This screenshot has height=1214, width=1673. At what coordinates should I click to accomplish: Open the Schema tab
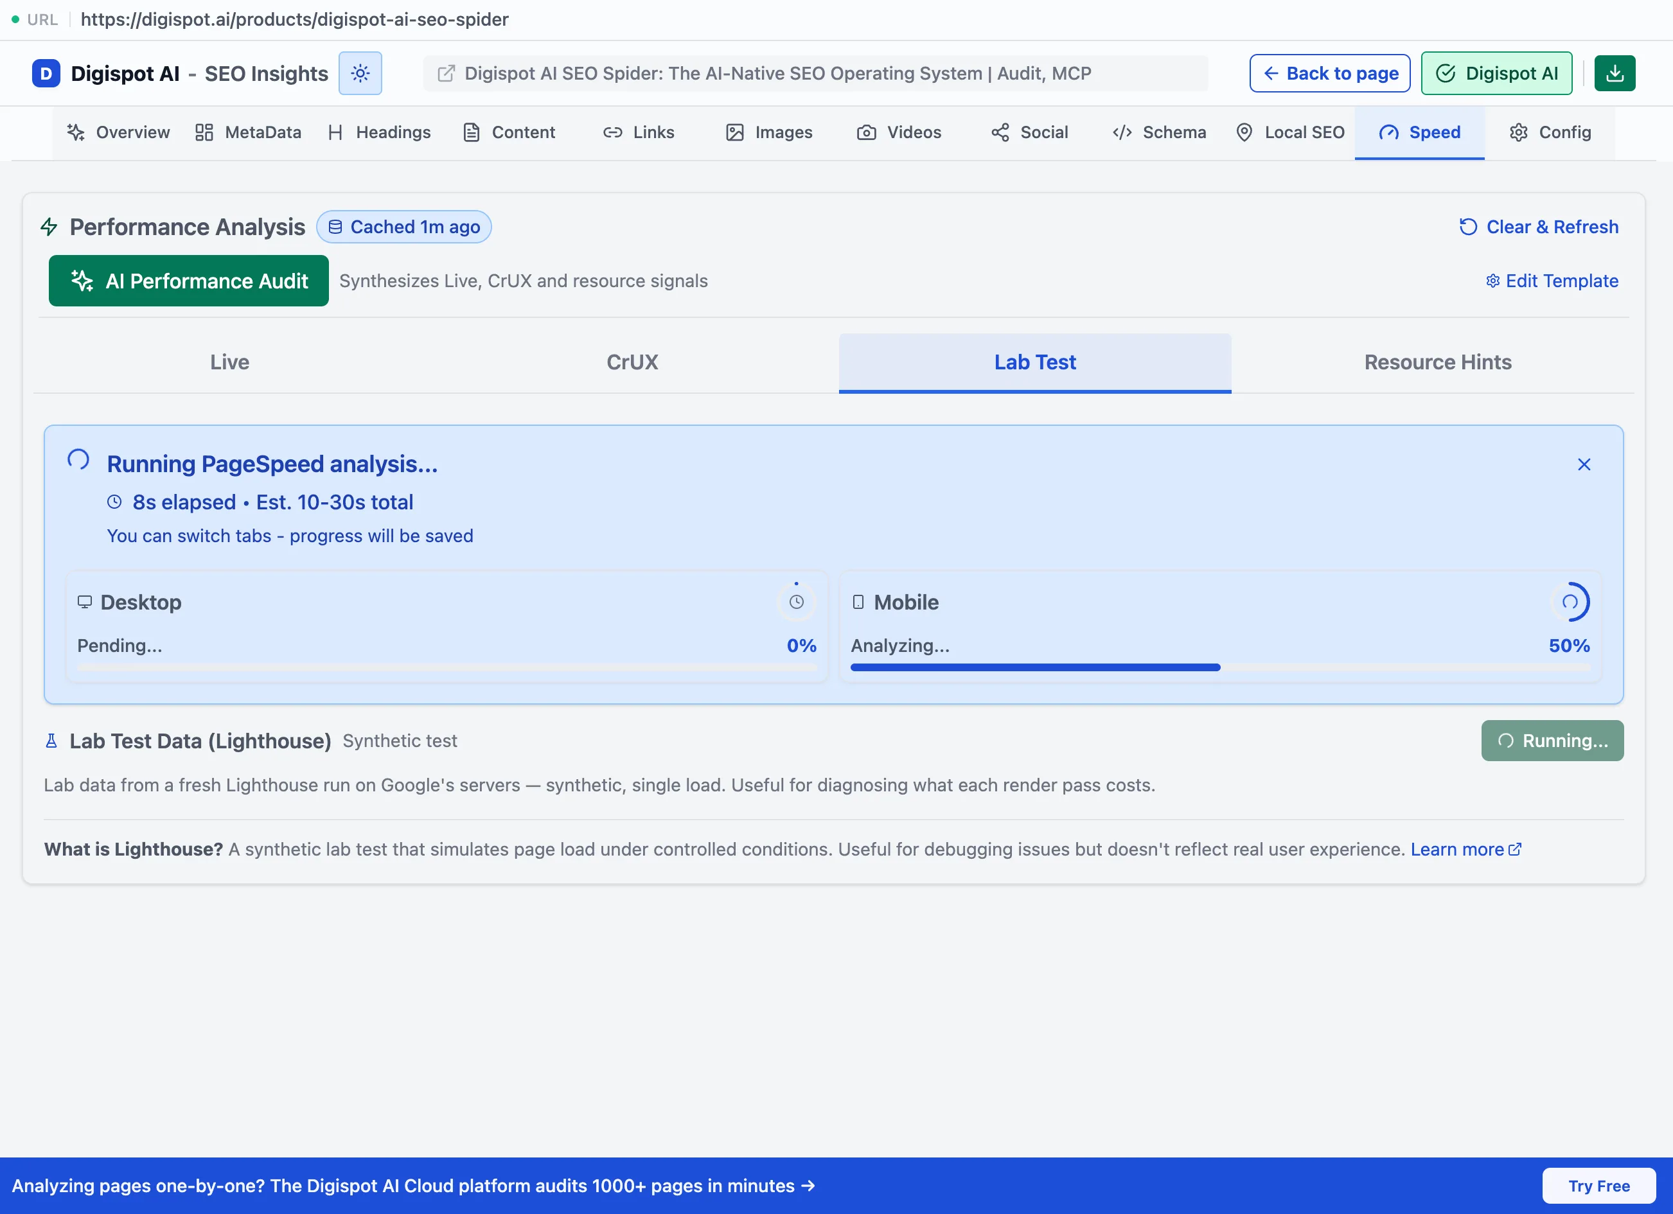1160,133
